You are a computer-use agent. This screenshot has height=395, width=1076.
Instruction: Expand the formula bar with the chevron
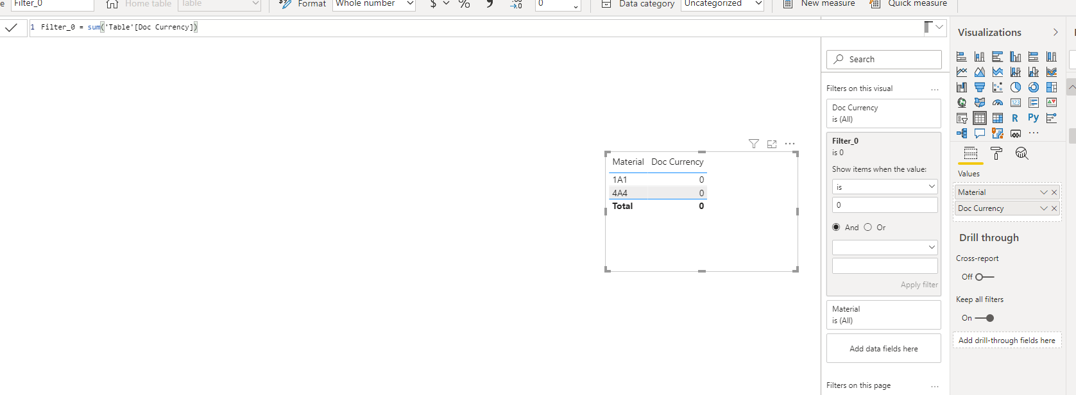coord(940,27)
